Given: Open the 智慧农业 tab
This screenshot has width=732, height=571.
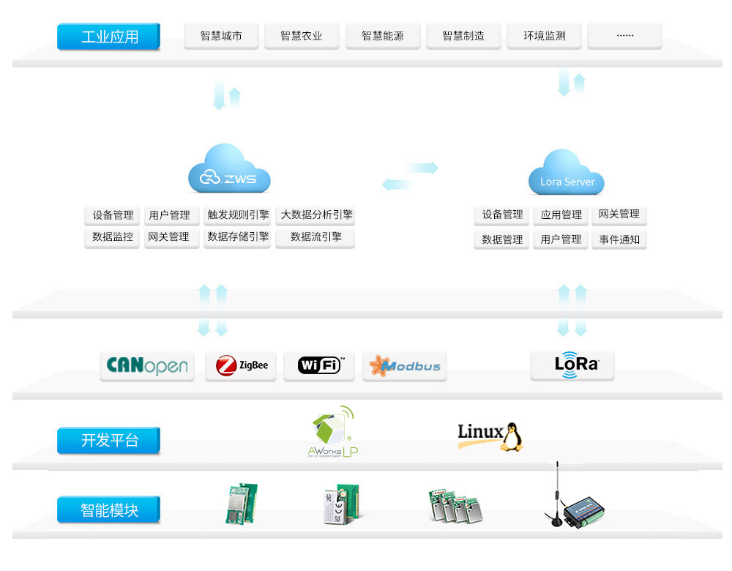Looking at the screenshot, I should pyautogui.click(x=302, y=36).
